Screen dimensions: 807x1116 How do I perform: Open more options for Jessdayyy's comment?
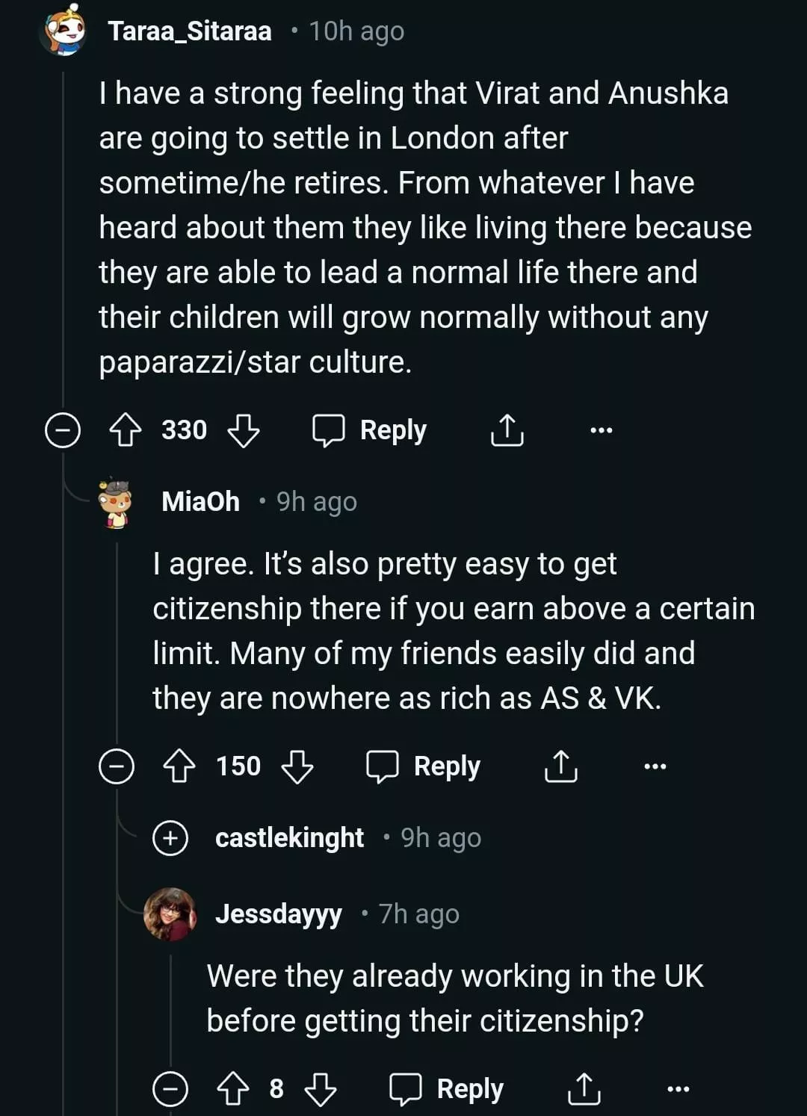pos(678,1089)
